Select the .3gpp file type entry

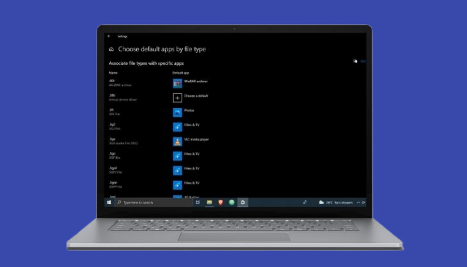coord(115,185)
